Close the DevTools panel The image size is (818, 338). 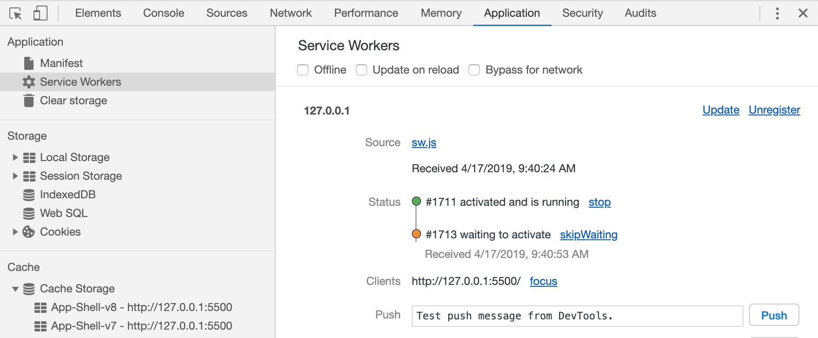pos(803,13)
